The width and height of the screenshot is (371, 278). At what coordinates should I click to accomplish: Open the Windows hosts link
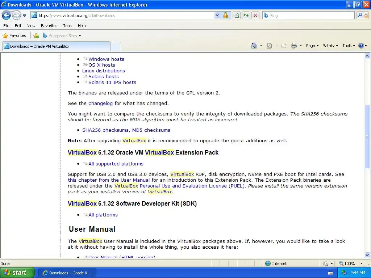pyautogui.click(x=106, y=59)
